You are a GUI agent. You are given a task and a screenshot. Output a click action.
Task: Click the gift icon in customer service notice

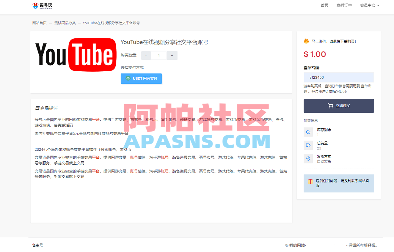point(310,181)
